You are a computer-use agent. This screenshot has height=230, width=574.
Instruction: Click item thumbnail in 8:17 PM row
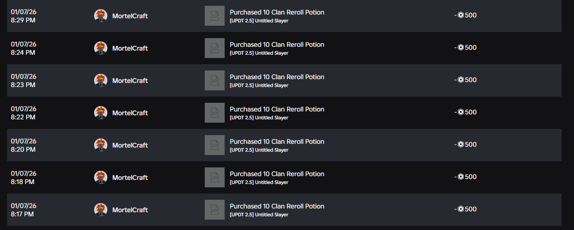coord(215,210)
